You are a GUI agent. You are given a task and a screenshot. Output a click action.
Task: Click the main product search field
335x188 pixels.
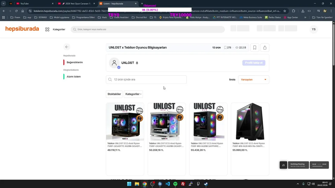(x=148, y=30)
